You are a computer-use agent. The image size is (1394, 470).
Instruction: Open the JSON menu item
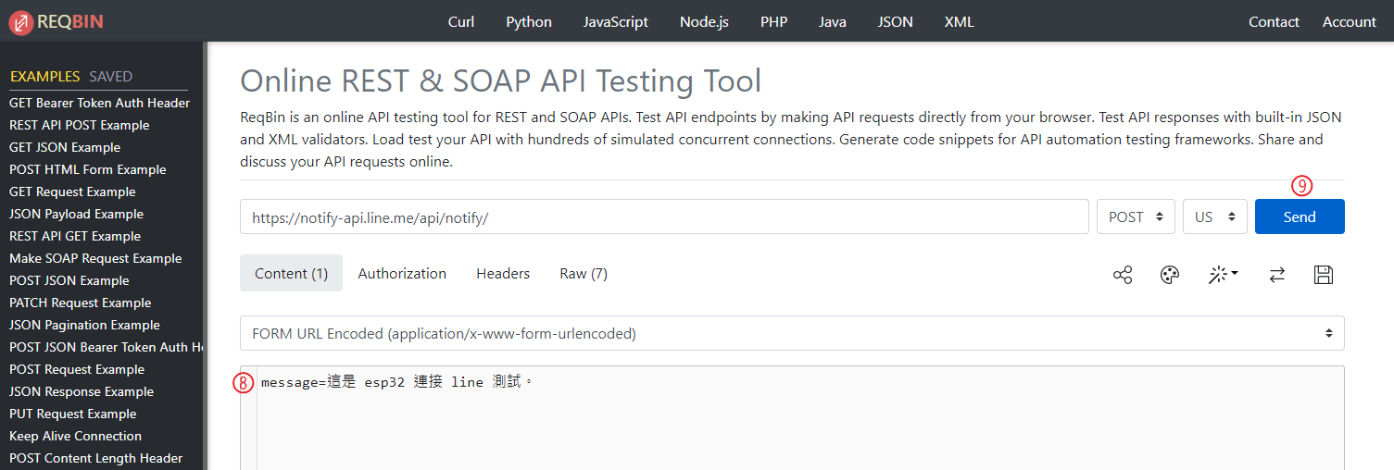896,22
